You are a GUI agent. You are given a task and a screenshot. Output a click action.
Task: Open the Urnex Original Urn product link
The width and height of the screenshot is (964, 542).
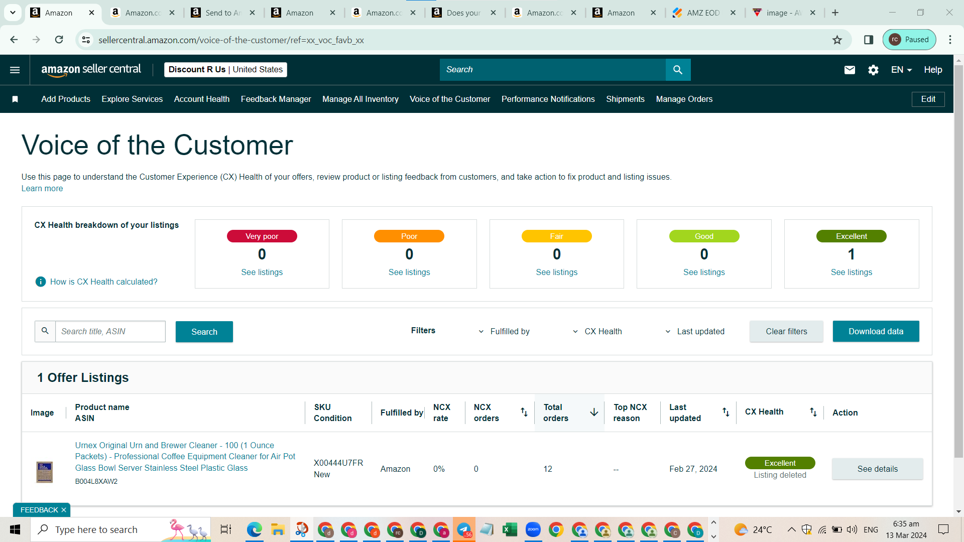185,457
